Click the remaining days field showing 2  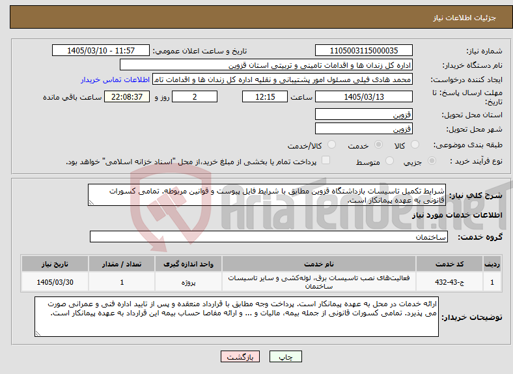point(195,96)
